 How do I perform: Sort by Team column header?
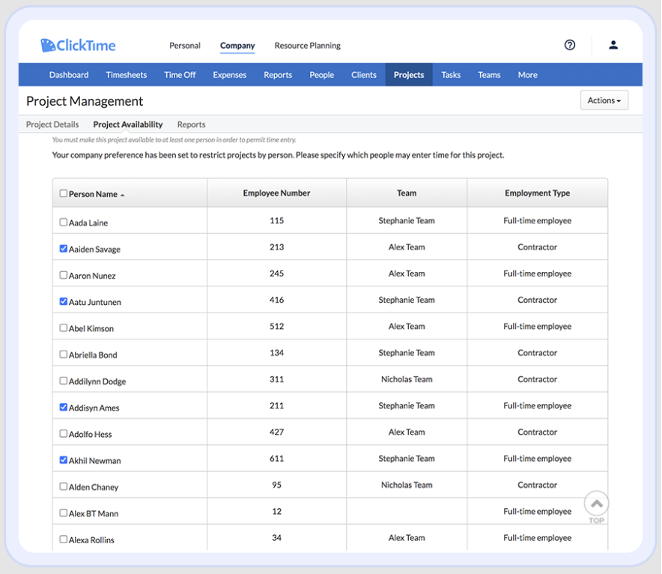point(407,193)
